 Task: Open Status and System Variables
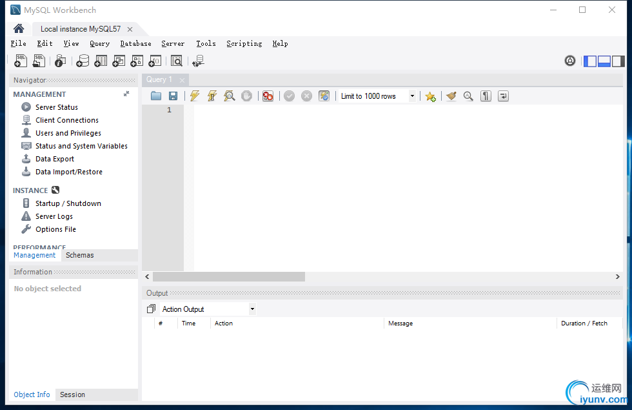(x=81, y=146)
